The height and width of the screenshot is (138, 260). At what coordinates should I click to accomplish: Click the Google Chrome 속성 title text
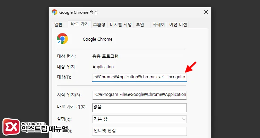point(78,12)
